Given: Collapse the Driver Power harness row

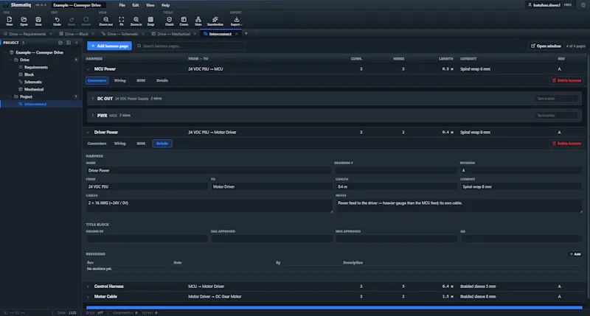Looking at the screenshot, I should [88, 133].
